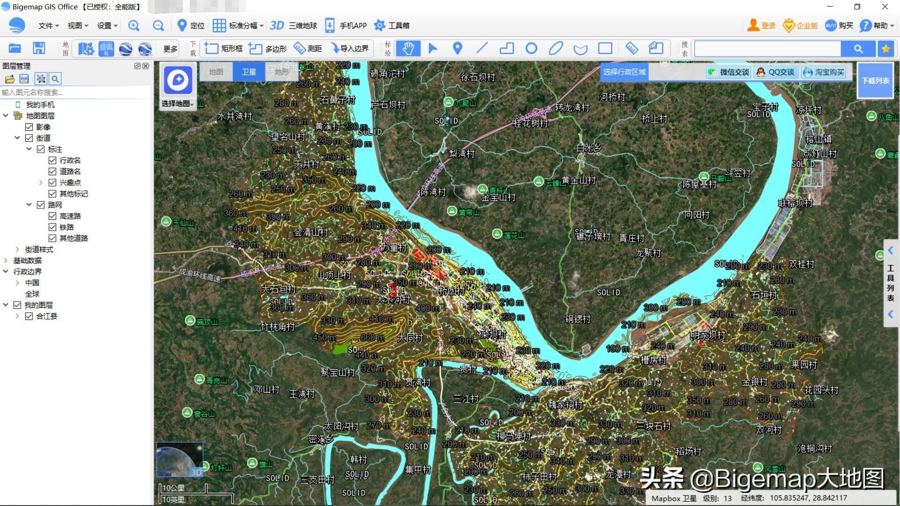Click the layer panel search magnifier icon
Screen dimensions: 900x506
pyautogui.click(x=55, y=79)
